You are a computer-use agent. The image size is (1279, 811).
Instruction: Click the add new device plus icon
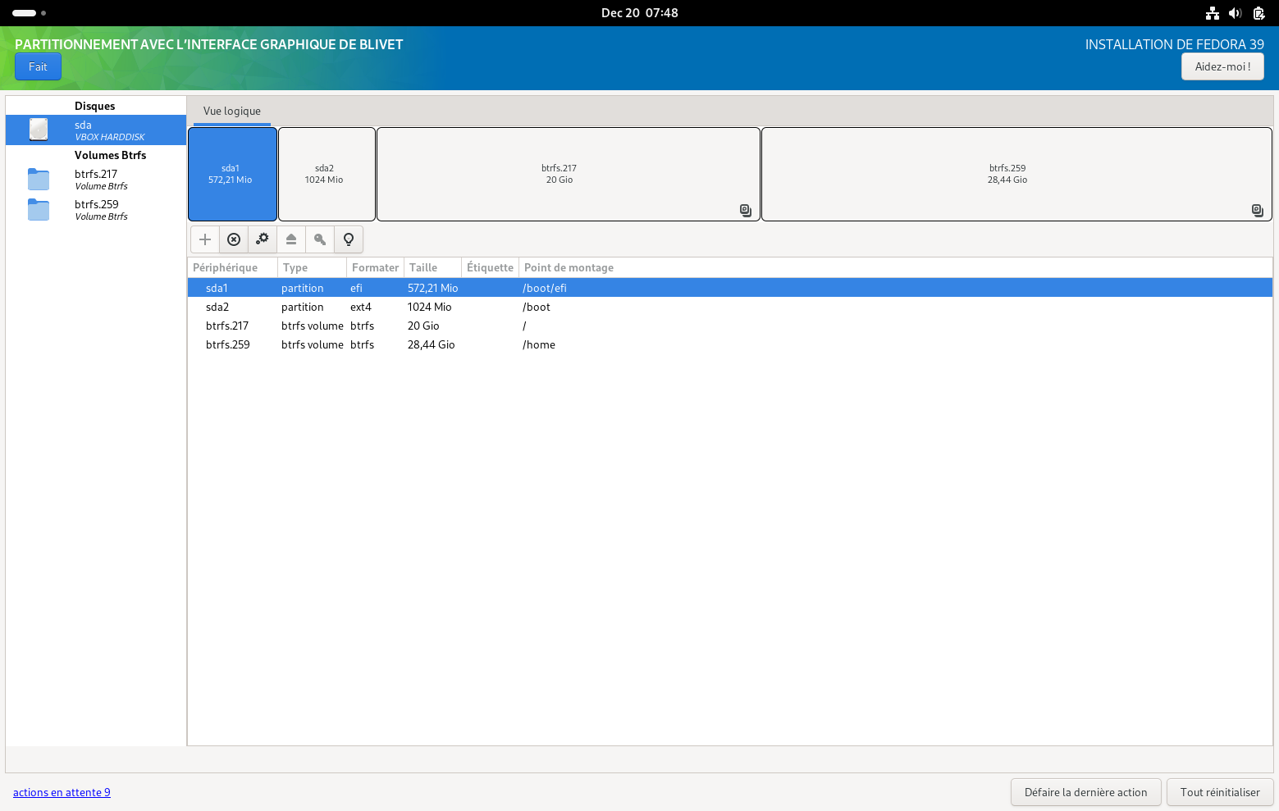coord(205,239)
